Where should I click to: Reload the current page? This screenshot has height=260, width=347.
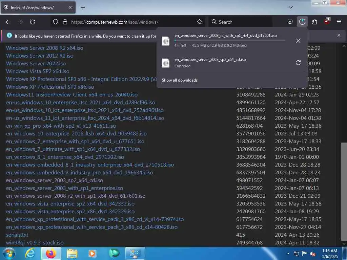pos(33,22)
